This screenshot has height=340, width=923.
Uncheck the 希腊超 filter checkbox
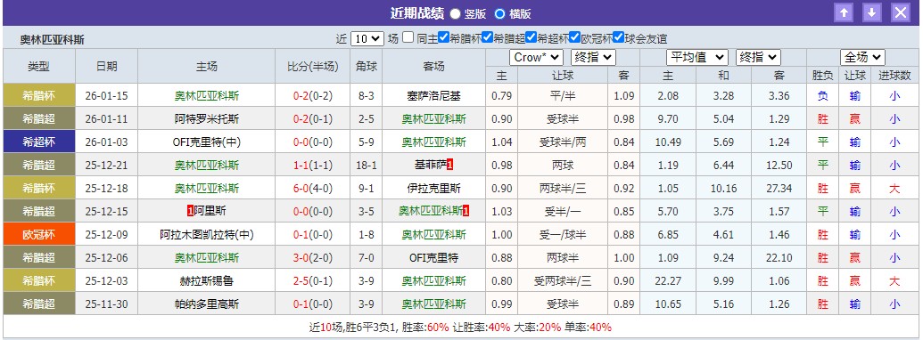click(488, 38)
